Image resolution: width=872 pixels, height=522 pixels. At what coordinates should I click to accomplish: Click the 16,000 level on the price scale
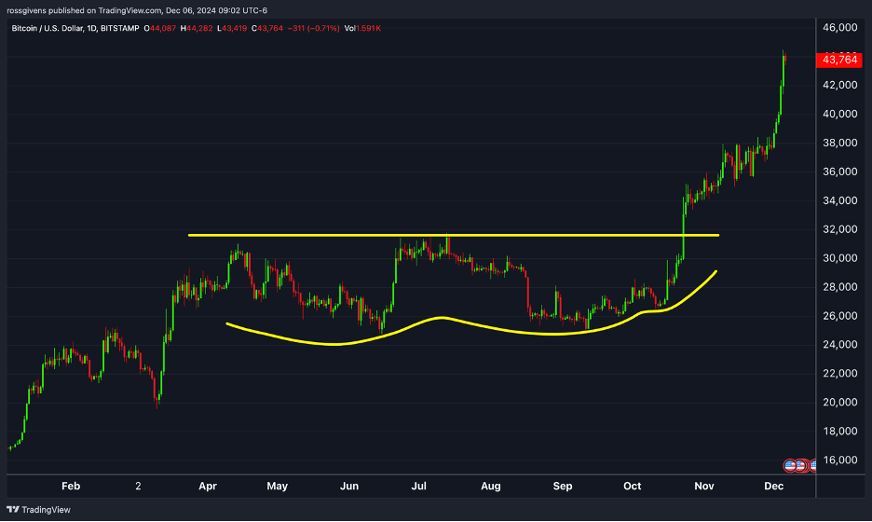click(x=839, y=460)
